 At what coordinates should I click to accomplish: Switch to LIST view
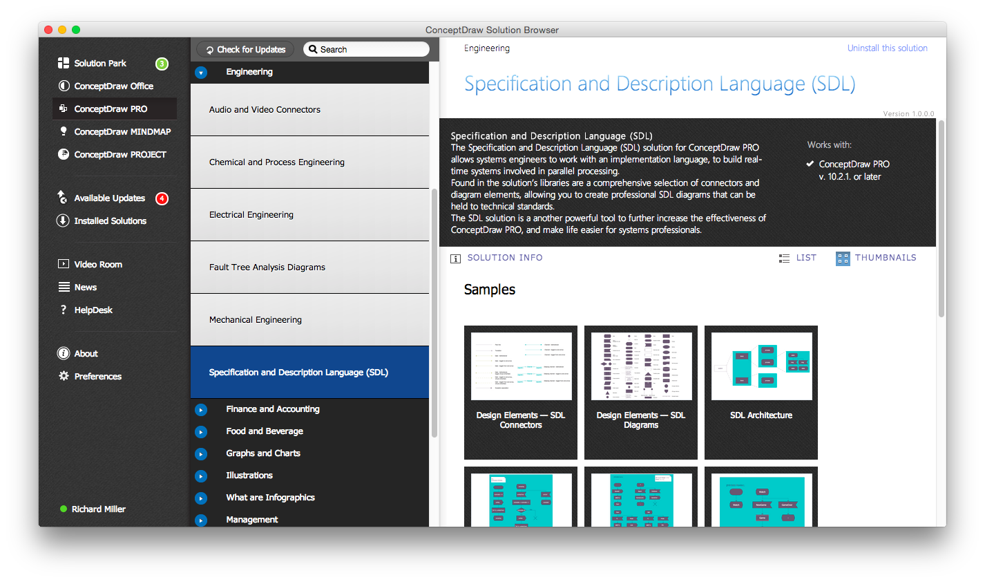coord(806,258)
